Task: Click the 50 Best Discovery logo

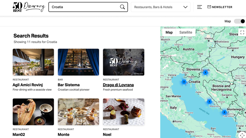Action: click(x=29, y=7)
